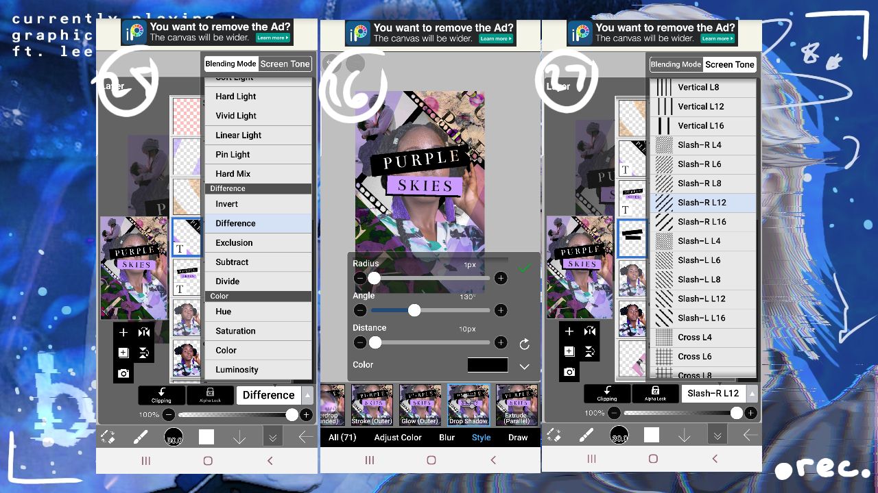Click the reset arrow beside the Distance slider
This screenshot has height=493, width=878.
[525, 344]
